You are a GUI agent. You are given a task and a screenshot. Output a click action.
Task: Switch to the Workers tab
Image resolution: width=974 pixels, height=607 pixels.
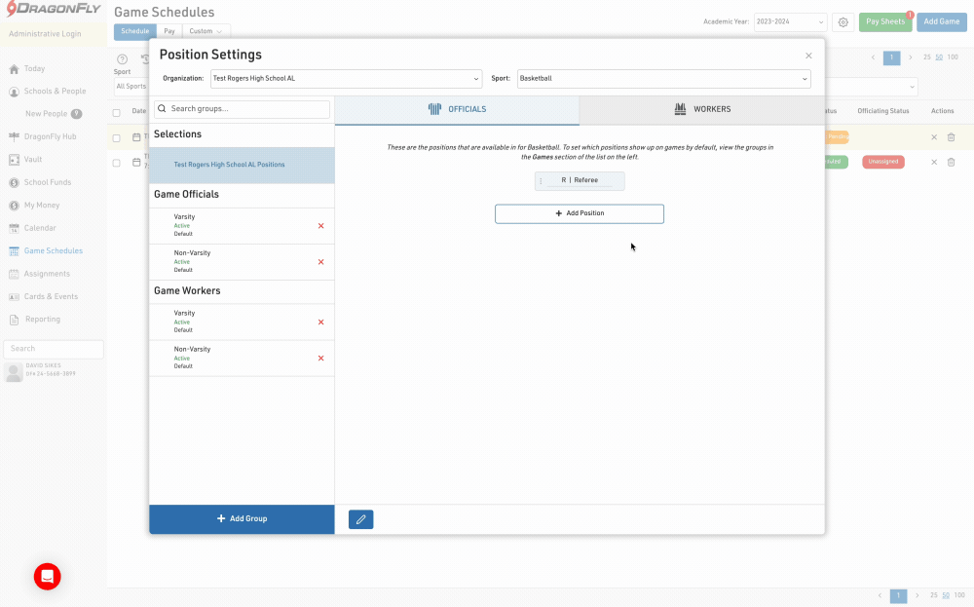point(701,110)
